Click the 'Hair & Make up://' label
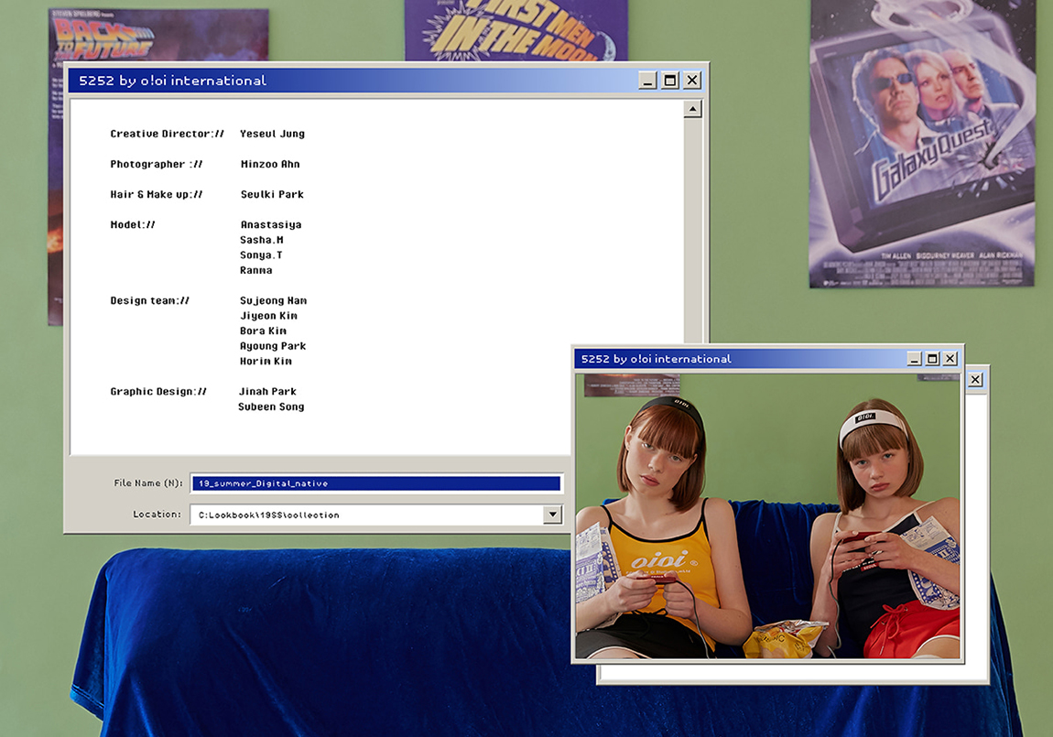 point(156,194)
